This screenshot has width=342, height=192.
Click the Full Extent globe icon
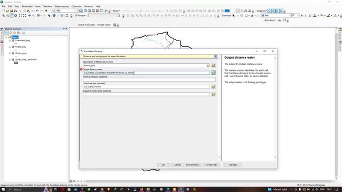[15, 15]
